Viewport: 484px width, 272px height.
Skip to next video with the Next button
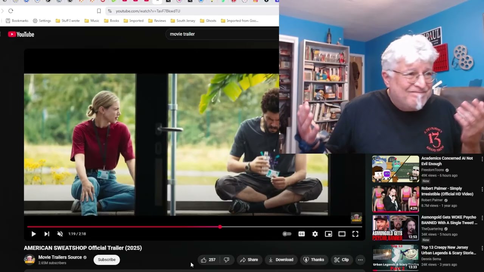tap(47, 234)
